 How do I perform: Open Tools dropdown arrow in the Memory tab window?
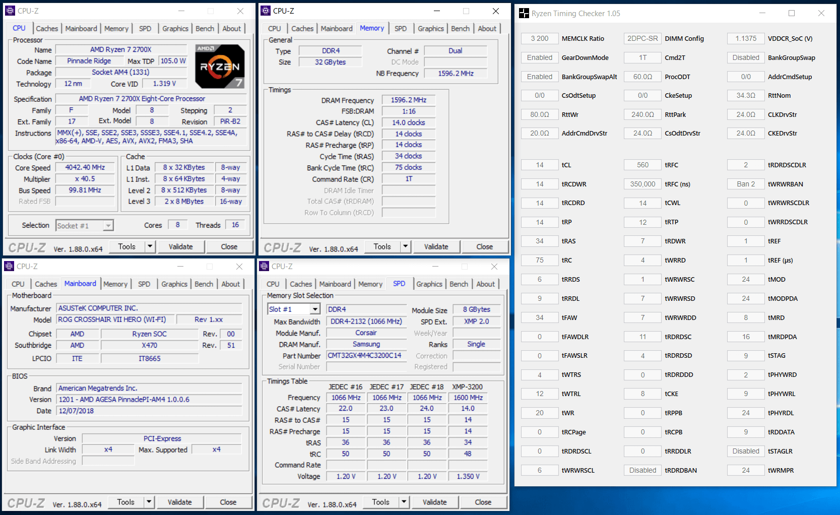(x=405, y=246)
